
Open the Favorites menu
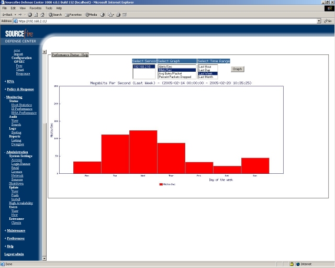click(36, 8)
